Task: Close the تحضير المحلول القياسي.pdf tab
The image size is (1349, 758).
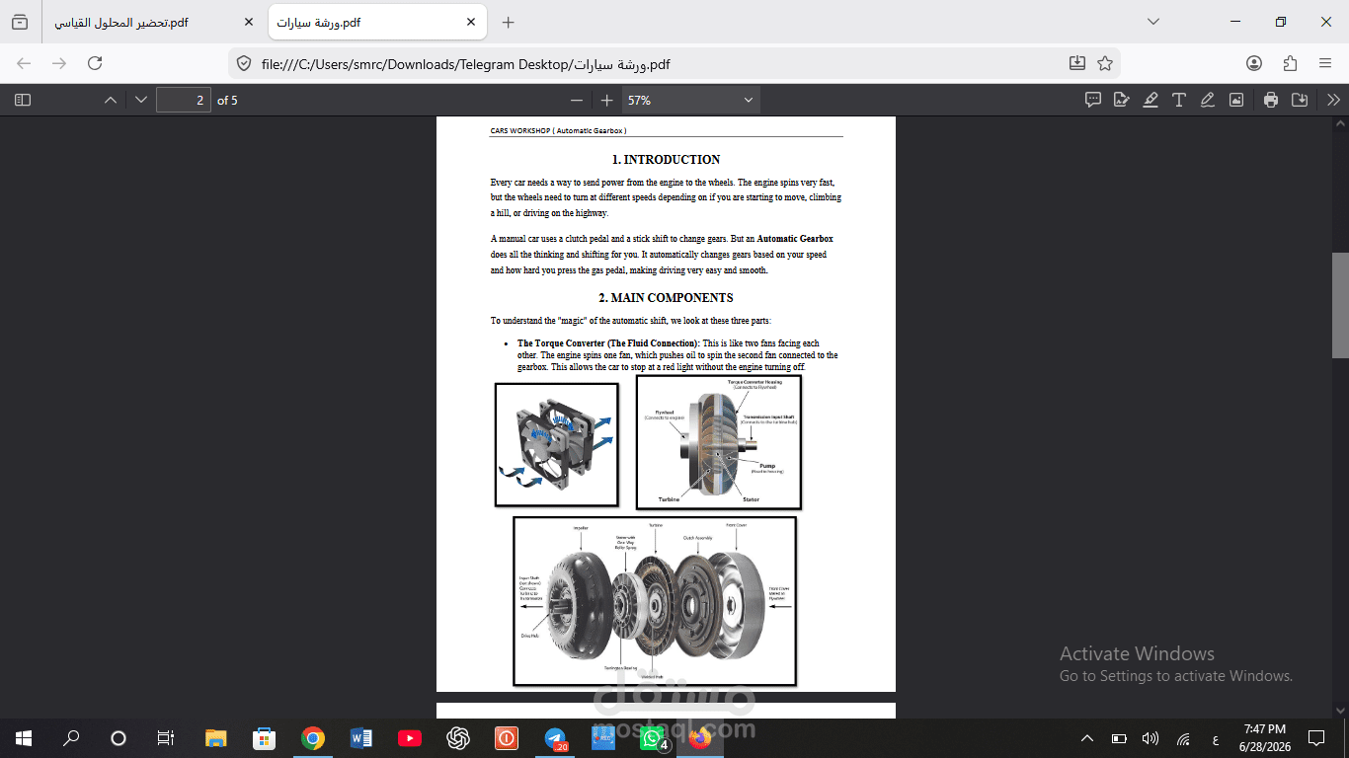Action: click(x=249, y=22)
